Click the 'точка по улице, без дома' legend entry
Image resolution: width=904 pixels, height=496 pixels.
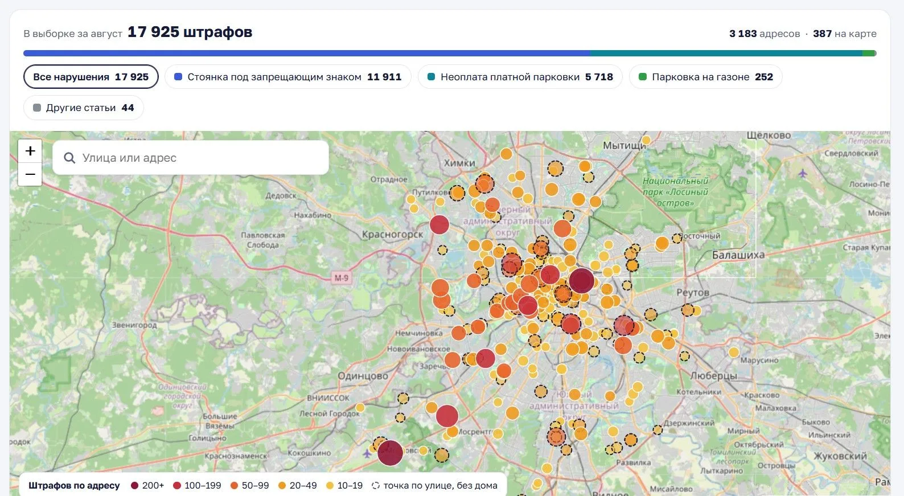(x=435, y=486)
